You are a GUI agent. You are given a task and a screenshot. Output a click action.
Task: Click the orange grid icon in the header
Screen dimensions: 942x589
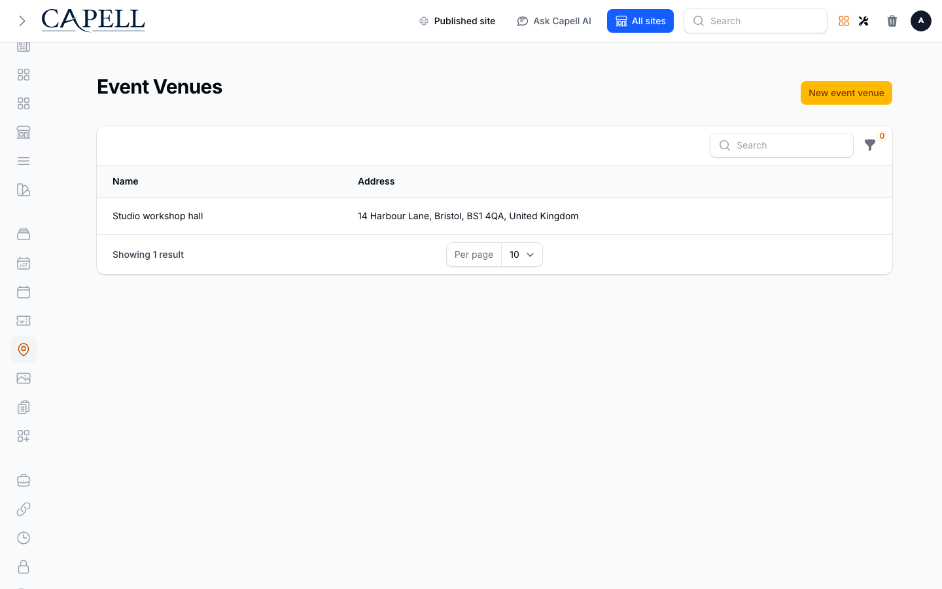click(x=844, y=21)
